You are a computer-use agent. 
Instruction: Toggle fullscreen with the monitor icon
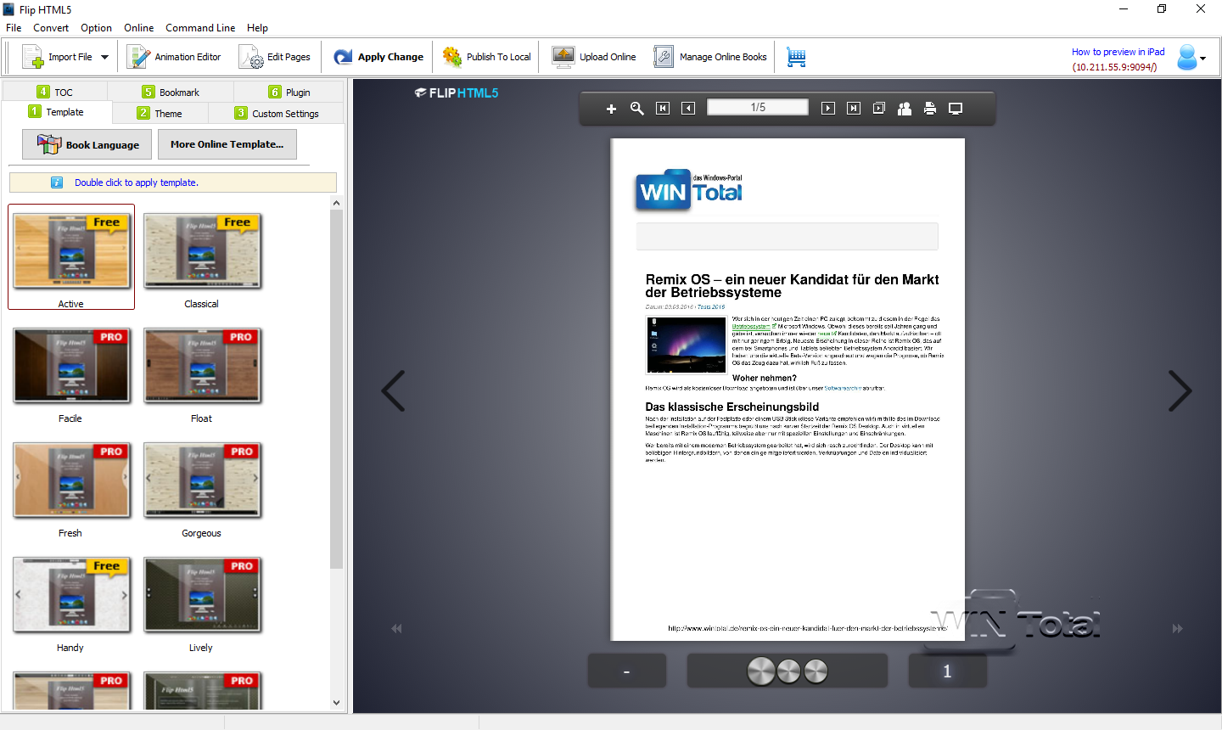click(x=956, y=109)
